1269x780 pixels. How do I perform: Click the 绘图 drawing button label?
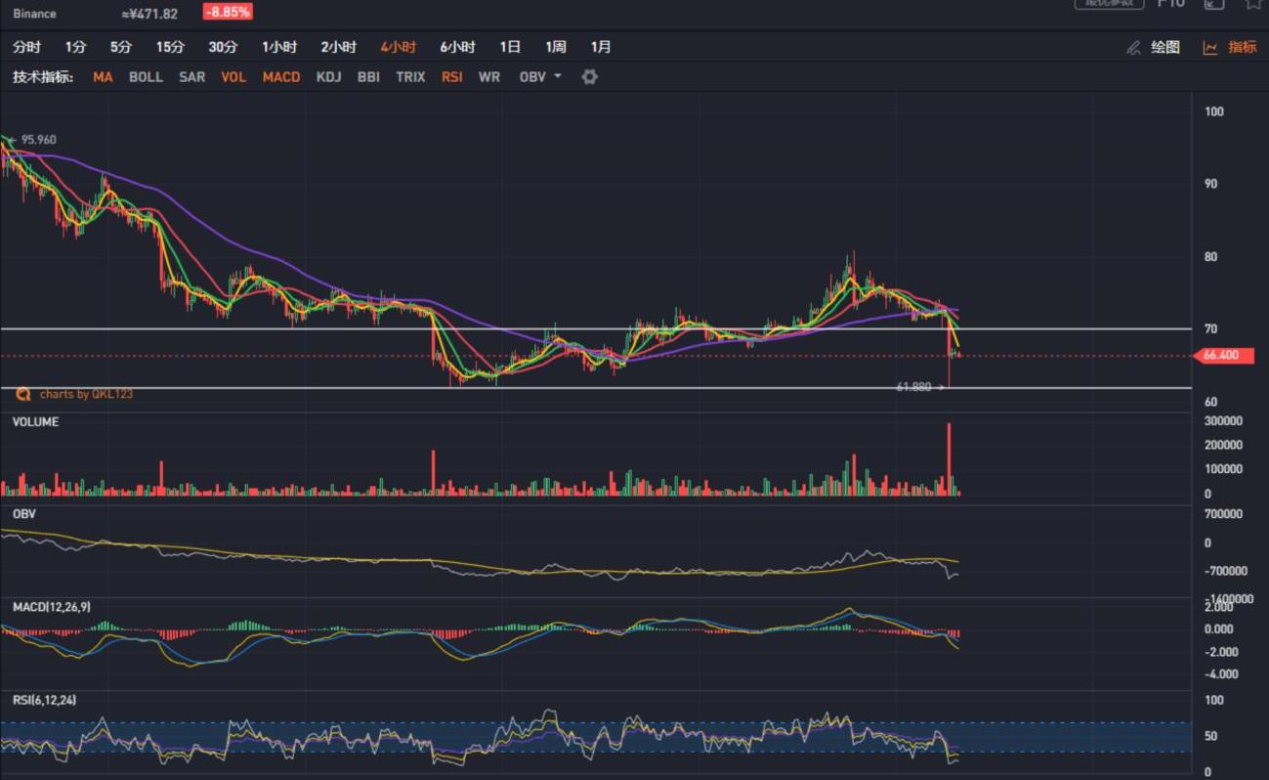click(1164, 47)
